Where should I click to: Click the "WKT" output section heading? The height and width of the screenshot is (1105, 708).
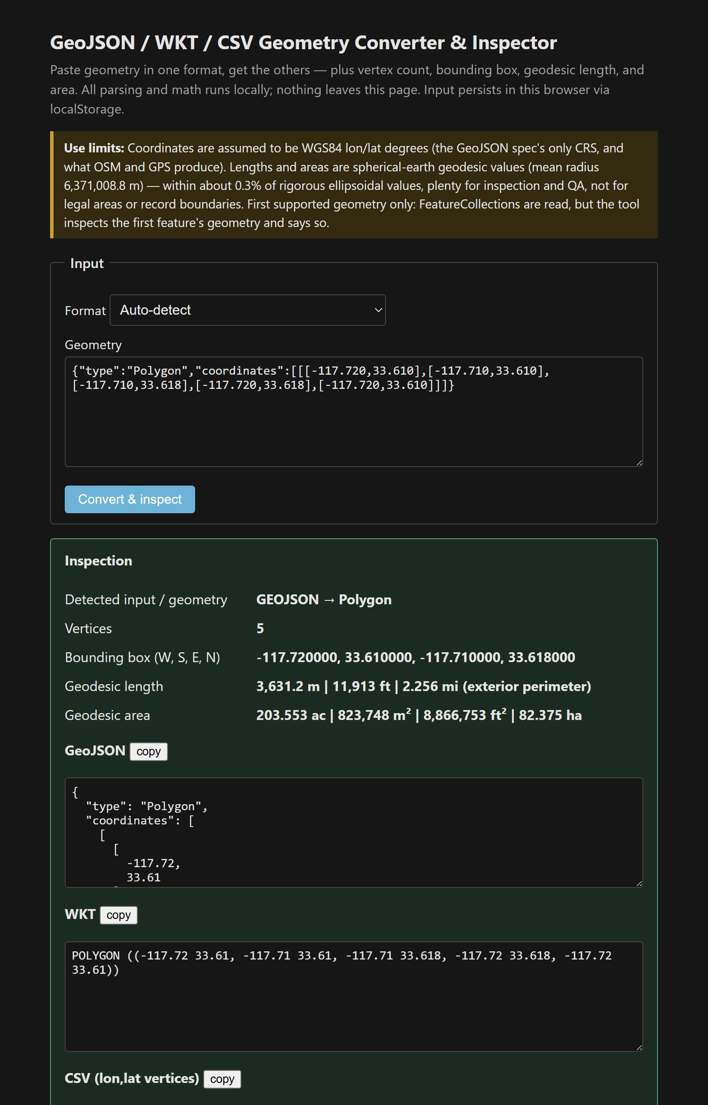pos(80,915)
